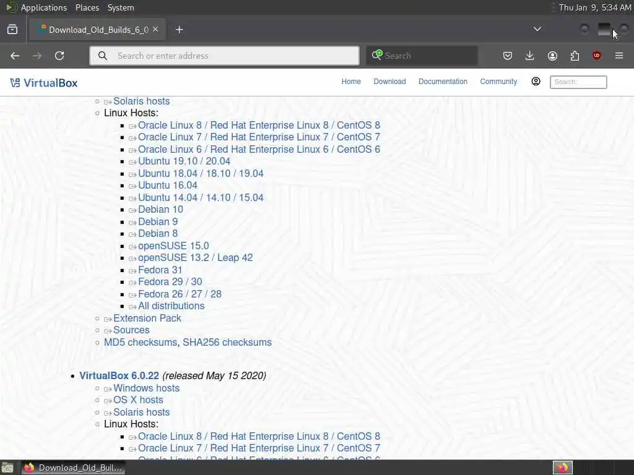Open the uBlock Origin shield icon
This screenshot has width=634, height=475.
click(x=597, y=56)
